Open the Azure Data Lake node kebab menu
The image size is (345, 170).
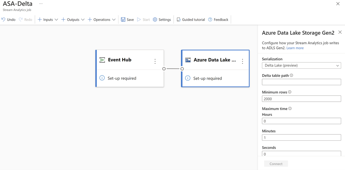[243, 61]
